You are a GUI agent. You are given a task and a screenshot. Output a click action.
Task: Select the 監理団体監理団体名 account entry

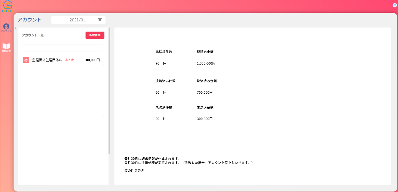tap(47, 60)
